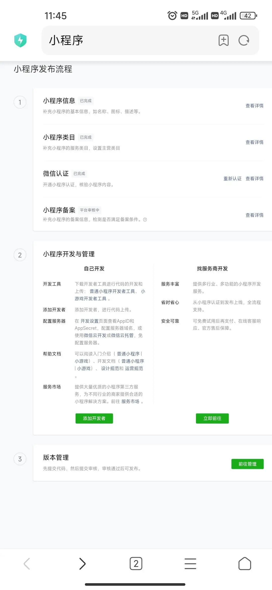Screen dimensions: 272x590
Task: Tap the battery indicator showing 42
Action: pyautogui.click(x=248, y=16)
